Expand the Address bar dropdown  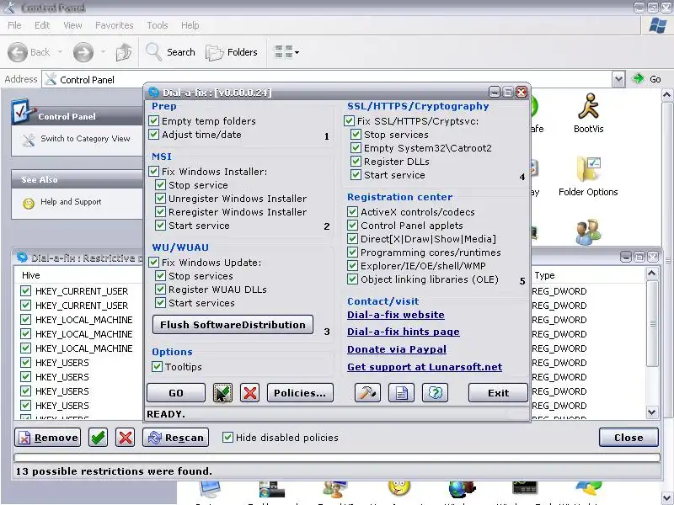618,79
